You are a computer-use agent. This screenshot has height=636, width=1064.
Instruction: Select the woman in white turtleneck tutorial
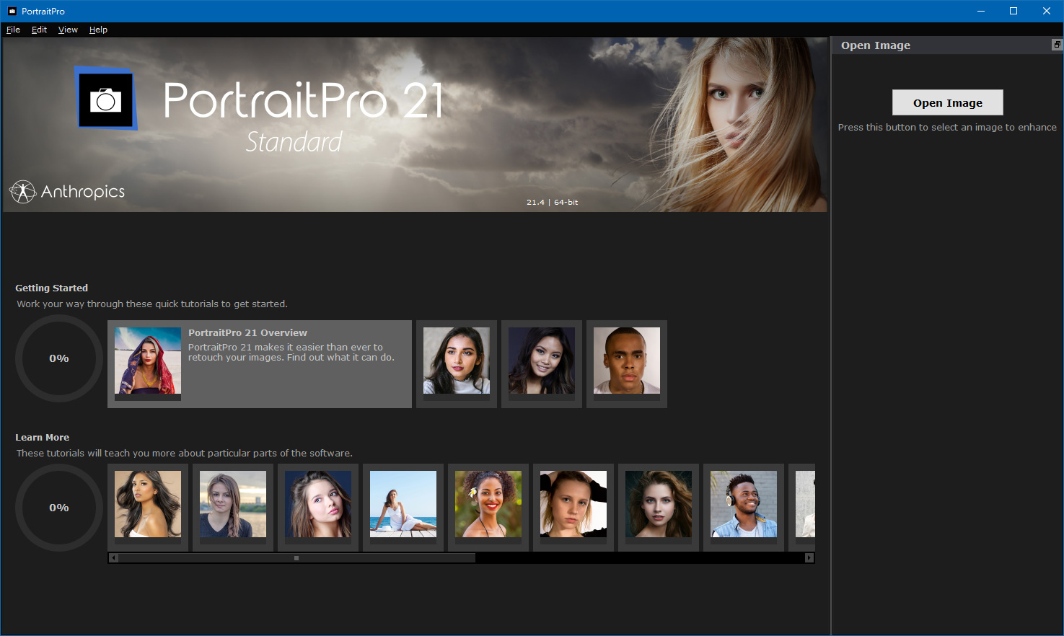[457, 364]
